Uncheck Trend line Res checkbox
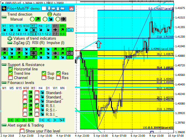 click(58, 73)
